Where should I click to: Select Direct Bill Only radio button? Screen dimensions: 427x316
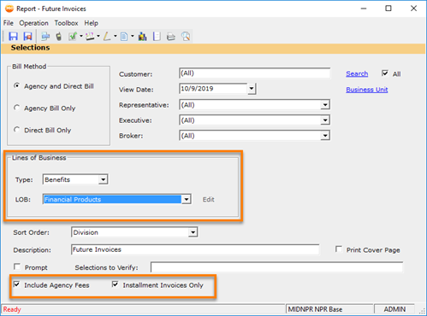pyautogui.click(x=17, y=130)
